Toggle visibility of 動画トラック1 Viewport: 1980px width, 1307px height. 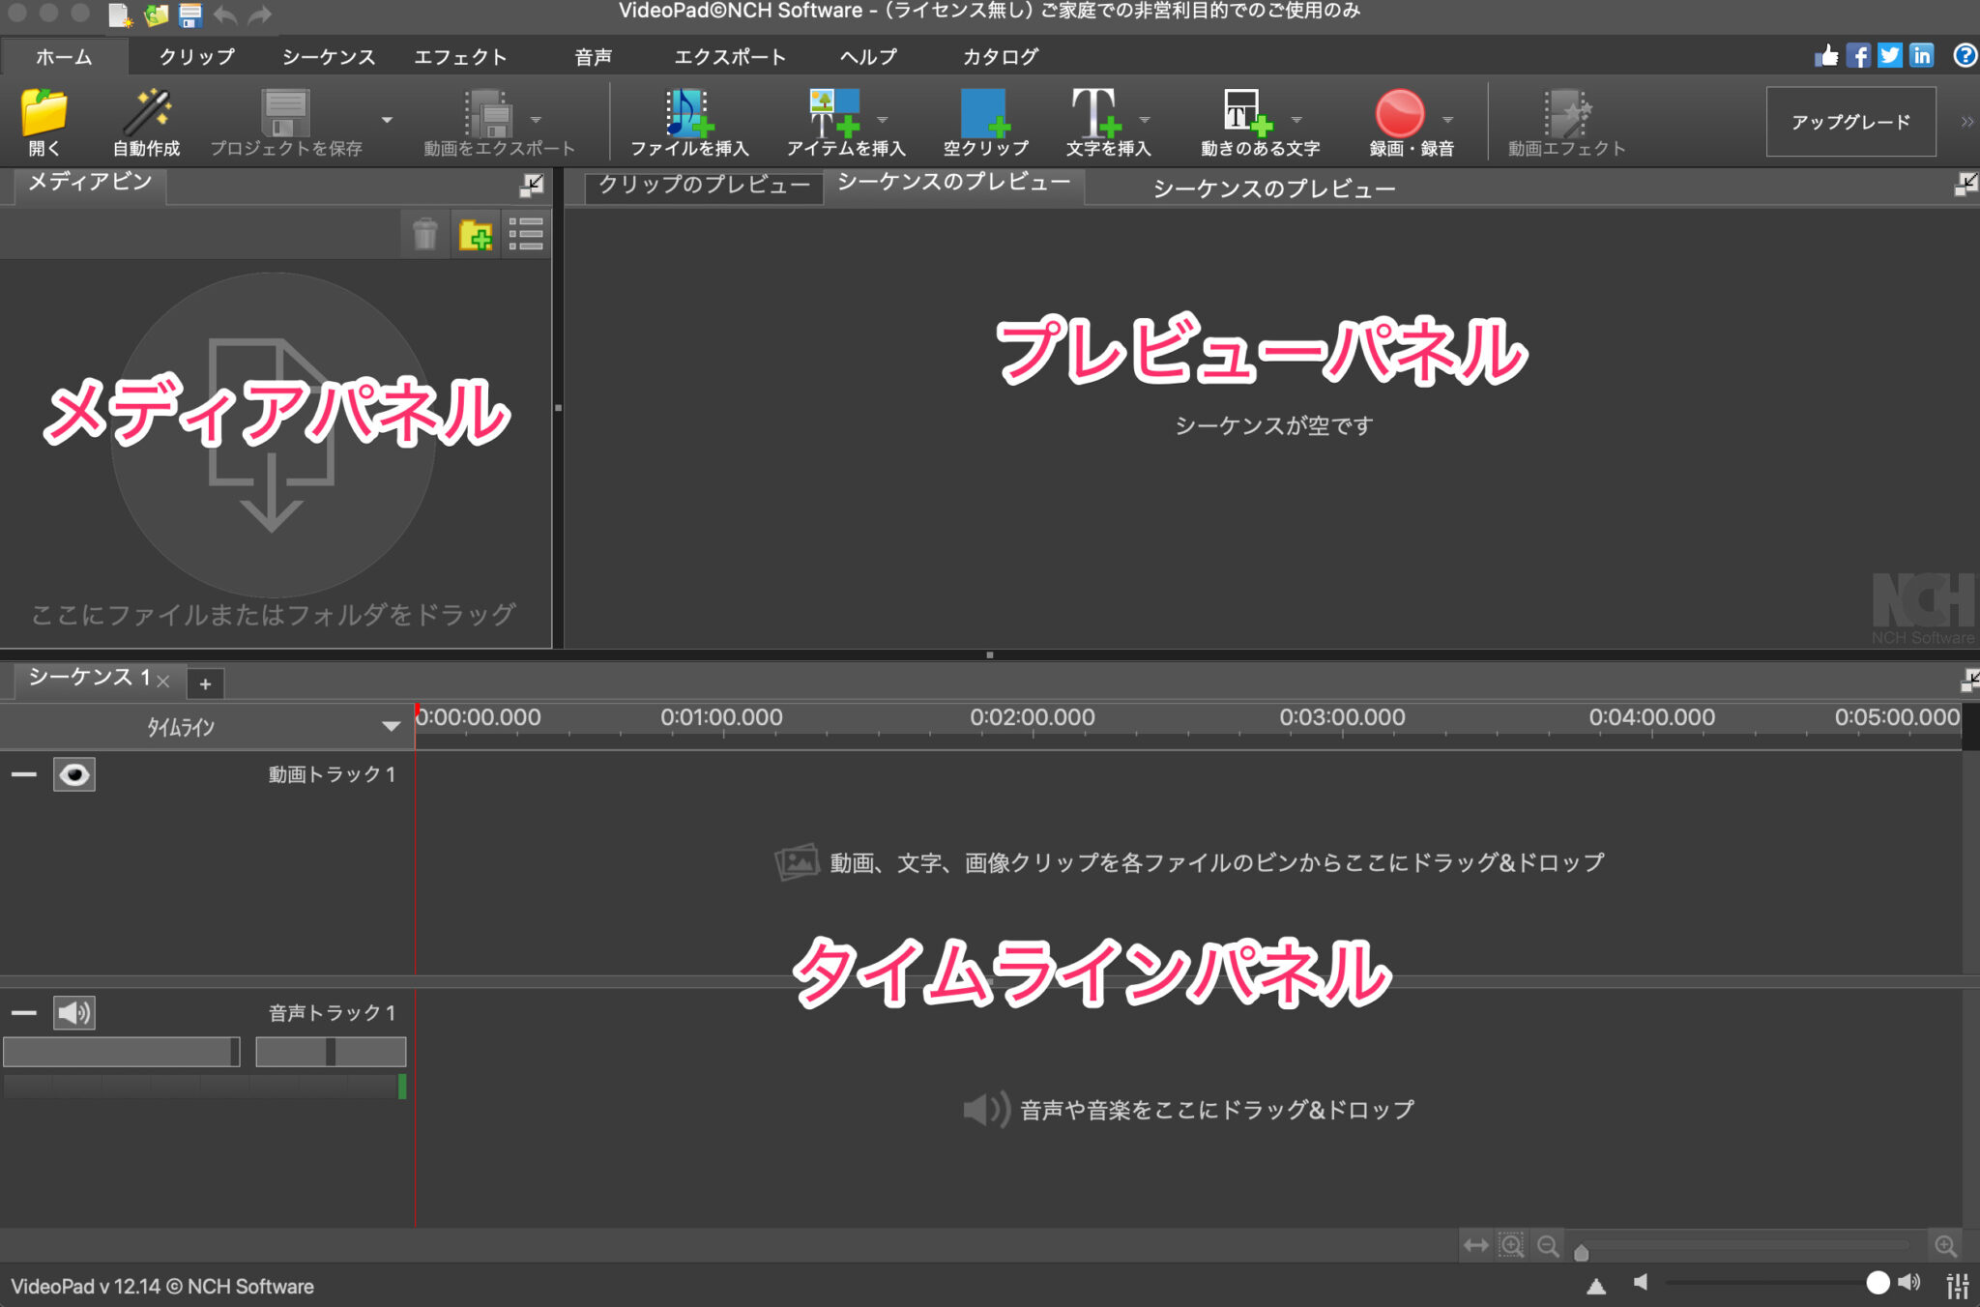(74, 773)
